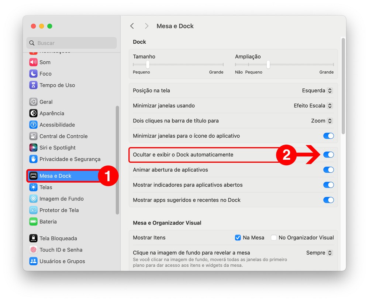
Task: Click the Tempo de Uso hourglass icon
Action: (33, 85)
